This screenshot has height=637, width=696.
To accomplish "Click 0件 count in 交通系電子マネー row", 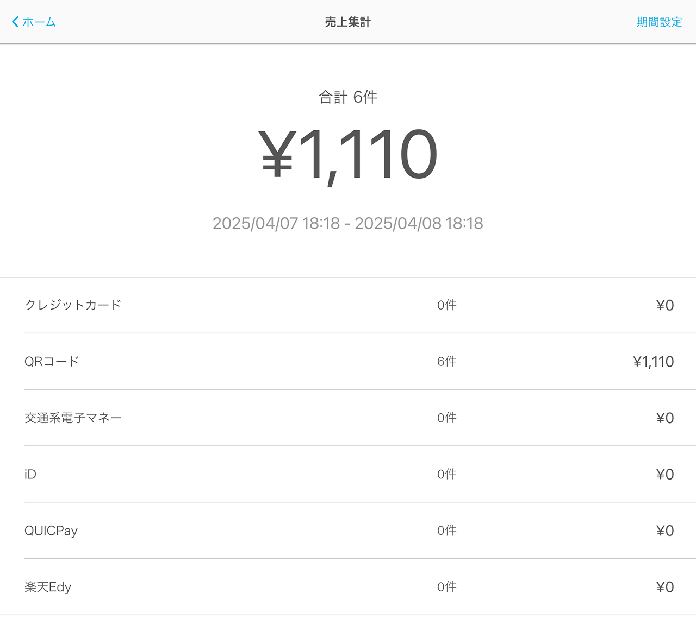I will (x=447, y=418).
